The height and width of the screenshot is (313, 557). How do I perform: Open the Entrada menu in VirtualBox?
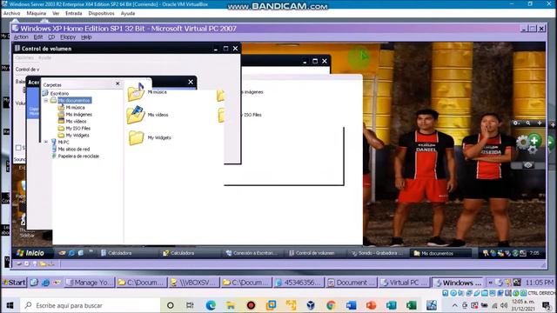pos(73,13)
